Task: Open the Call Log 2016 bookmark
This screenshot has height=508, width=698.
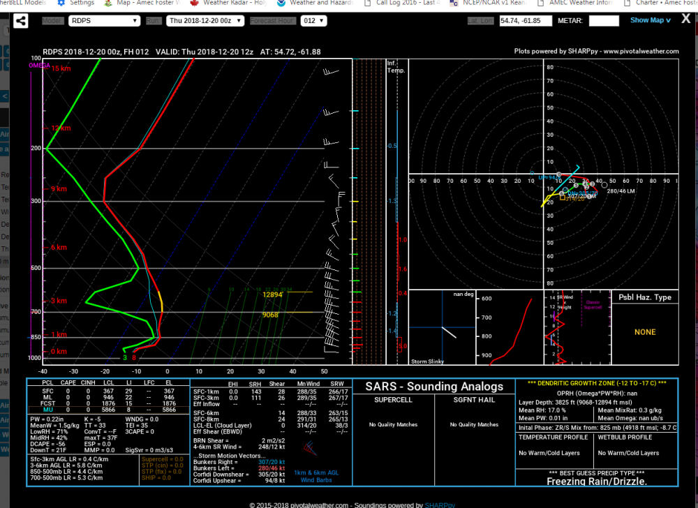Action: [x=401, y=3]
